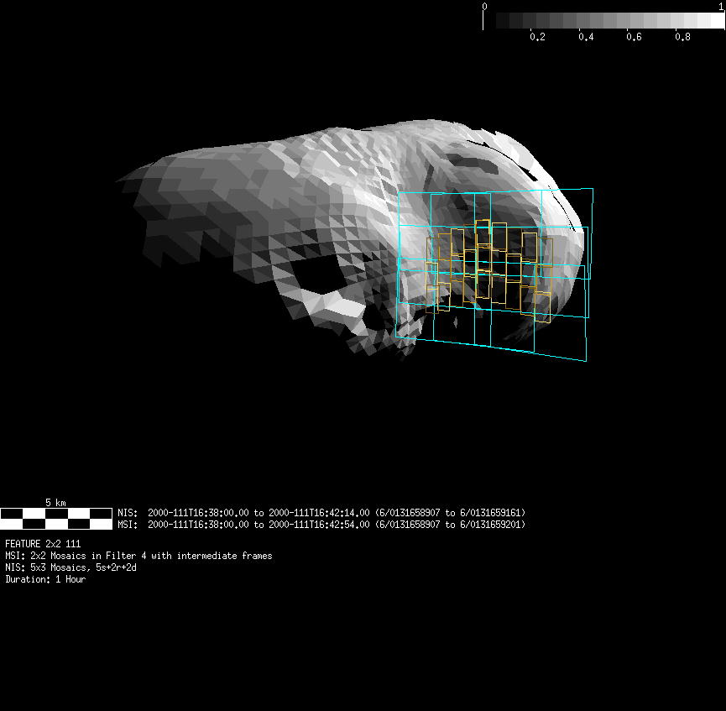Select the 0.6 value on the colorbar
Screen dimensions: 726x711
point(635,37)
